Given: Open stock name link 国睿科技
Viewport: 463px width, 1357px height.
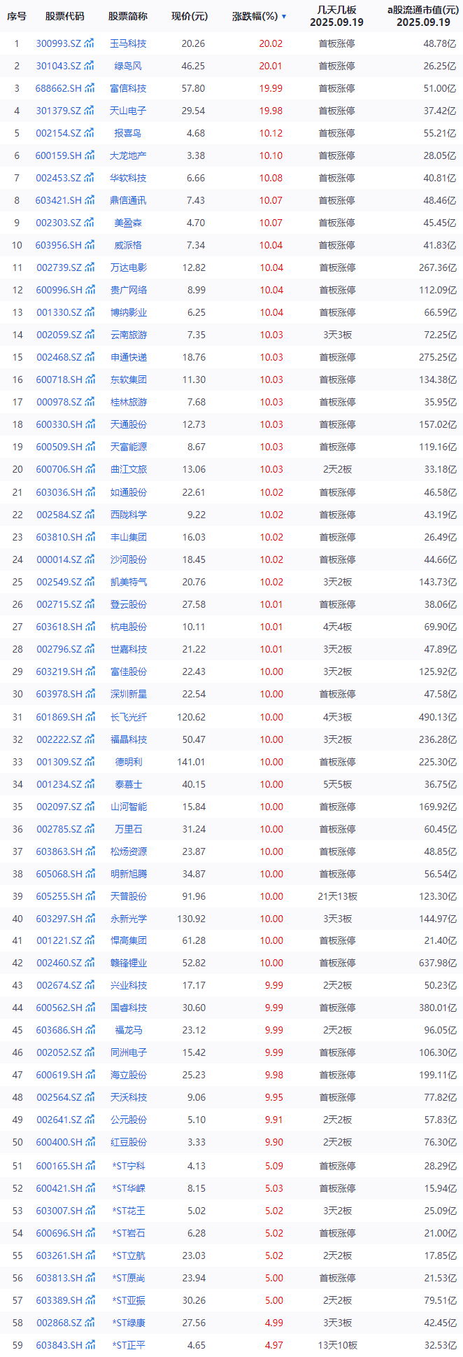Looking at the screenshot, I should (x=129, y=1008).
